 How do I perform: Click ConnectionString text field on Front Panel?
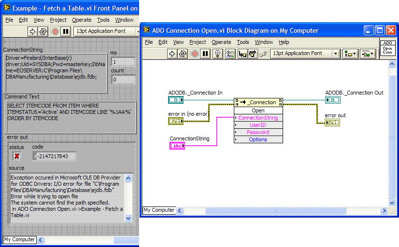pos(56,73)
